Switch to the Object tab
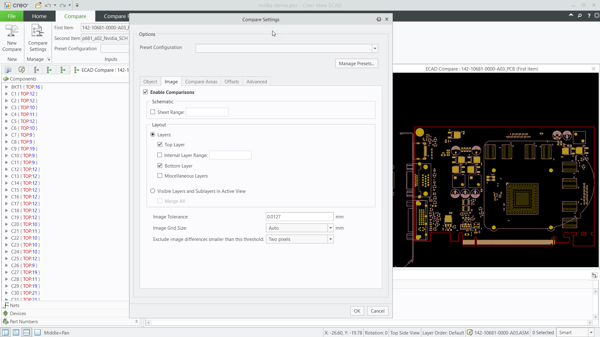 (x=150, y=81)
